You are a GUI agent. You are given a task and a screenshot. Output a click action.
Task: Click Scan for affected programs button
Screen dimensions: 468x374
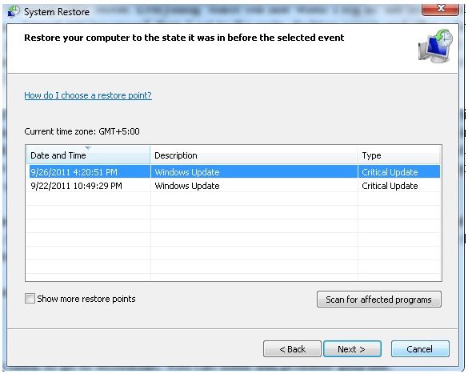378,300
